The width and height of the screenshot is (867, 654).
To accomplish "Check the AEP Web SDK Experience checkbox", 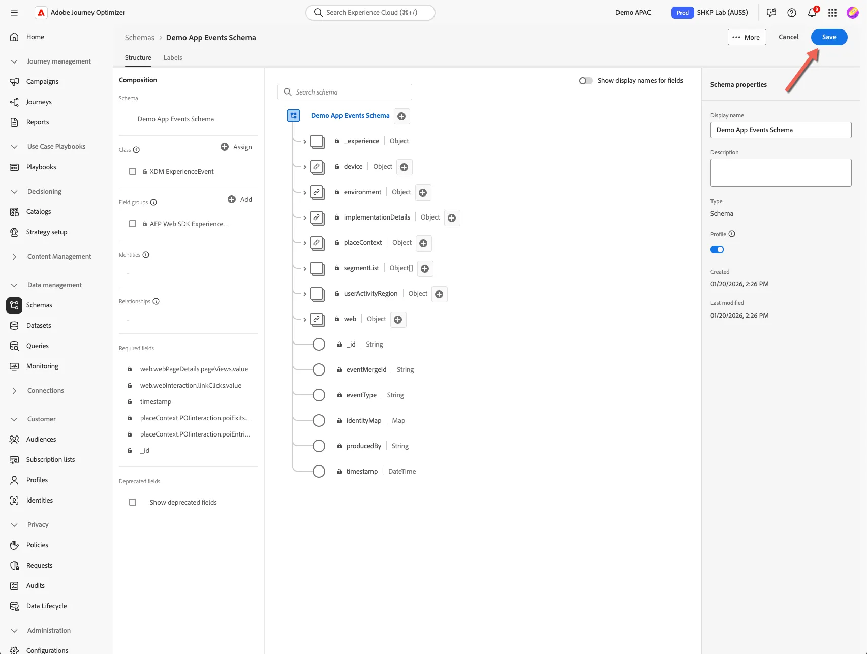I will tap(133, 224).
